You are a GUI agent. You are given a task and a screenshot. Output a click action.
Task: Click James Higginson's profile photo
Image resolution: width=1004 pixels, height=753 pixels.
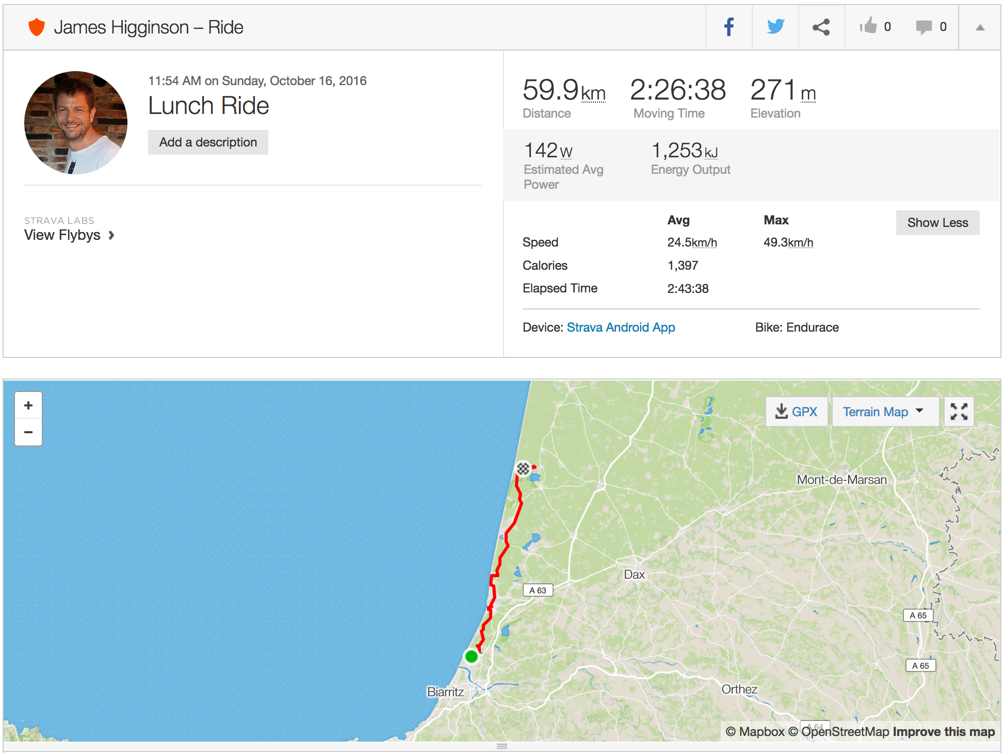(76, 123)
